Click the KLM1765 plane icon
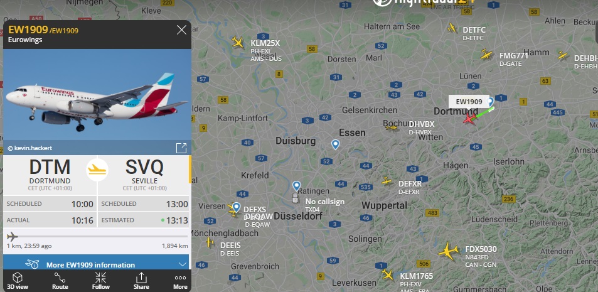This screenshot has width=598, height=292. (388, 274)
